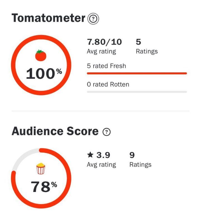
Task: Open the "0 rated Rotten" label
Action: (108, 84)
